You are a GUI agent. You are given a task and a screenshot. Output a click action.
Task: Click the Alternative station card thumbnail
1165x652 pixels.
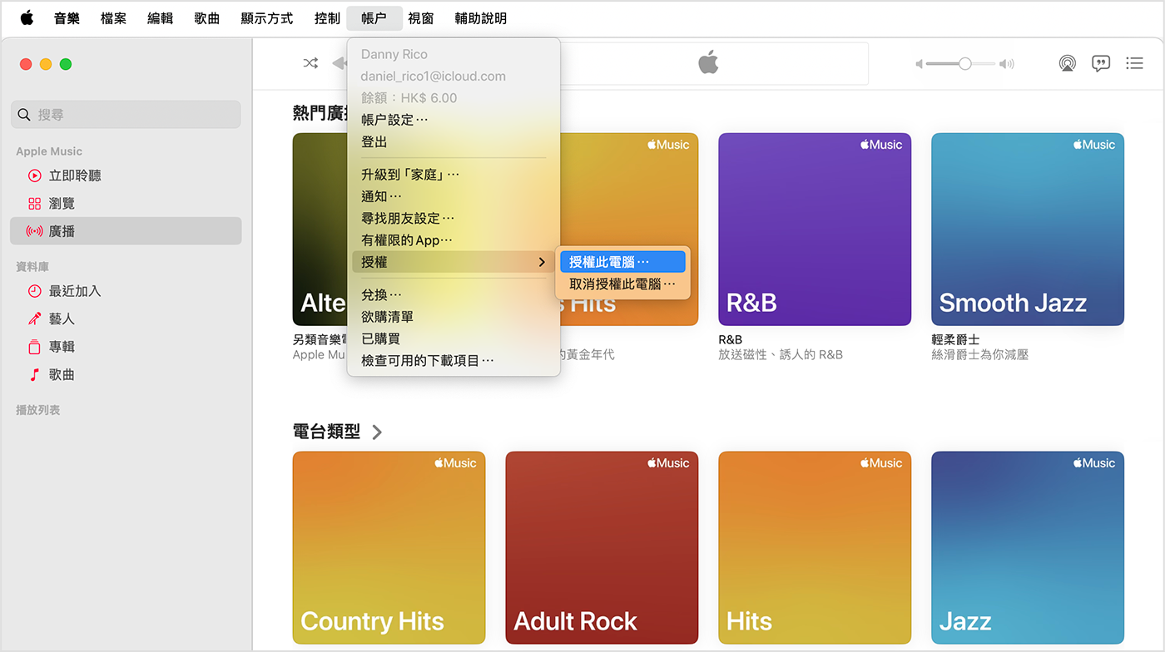tap(320, 230)
